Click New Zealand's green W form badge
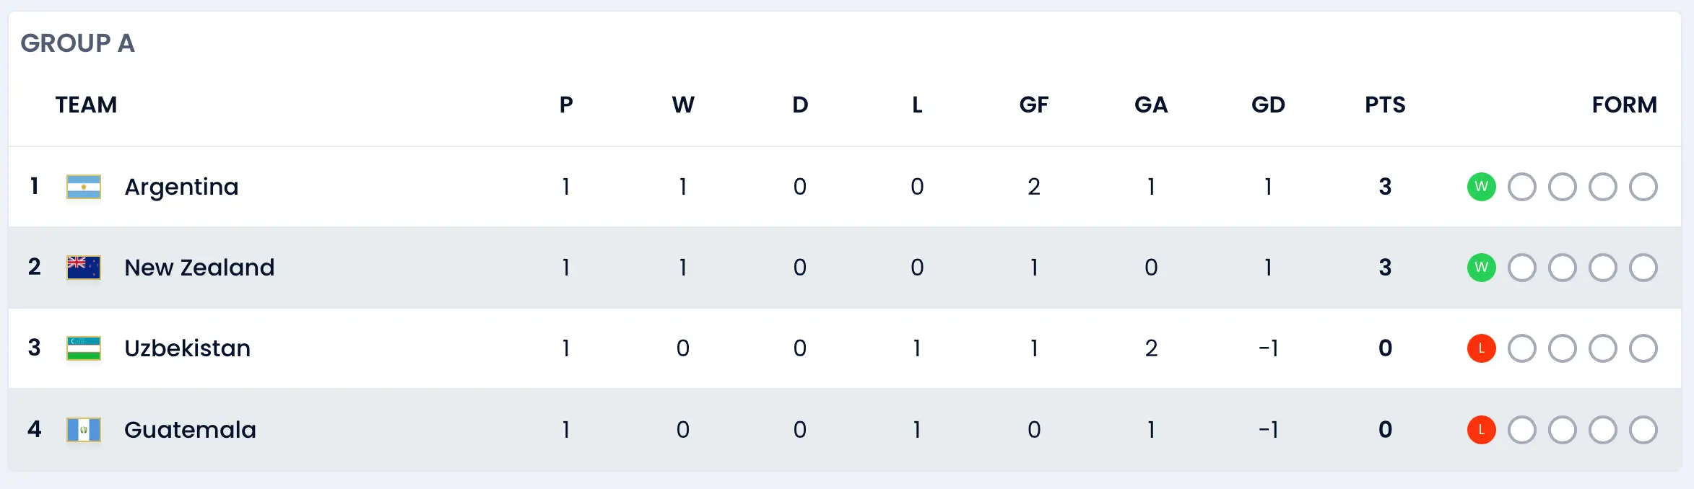Viewport: 1694px width, 489px height. [1481, 268]
